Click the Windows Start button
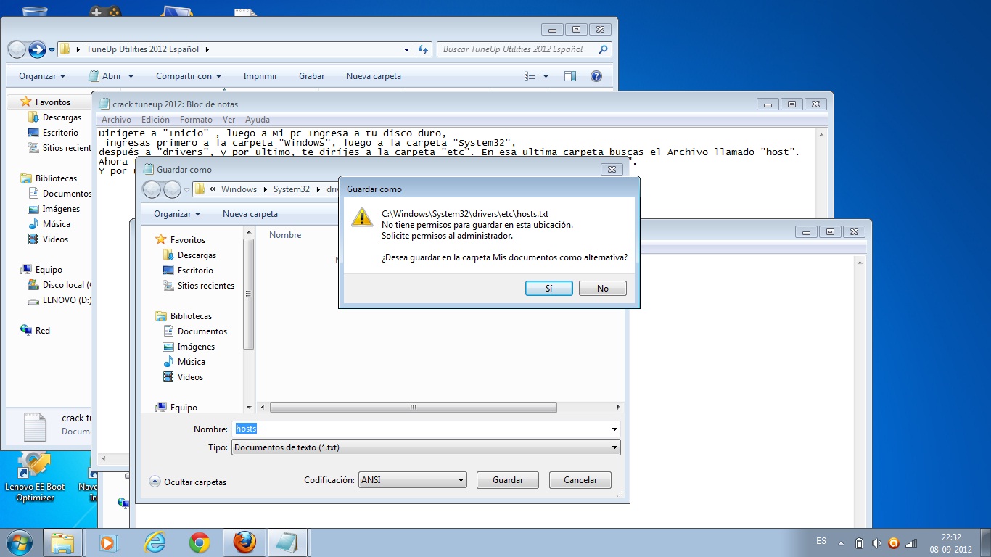The width and height of the screenshot is (991, 557). (x=20, y=542)
